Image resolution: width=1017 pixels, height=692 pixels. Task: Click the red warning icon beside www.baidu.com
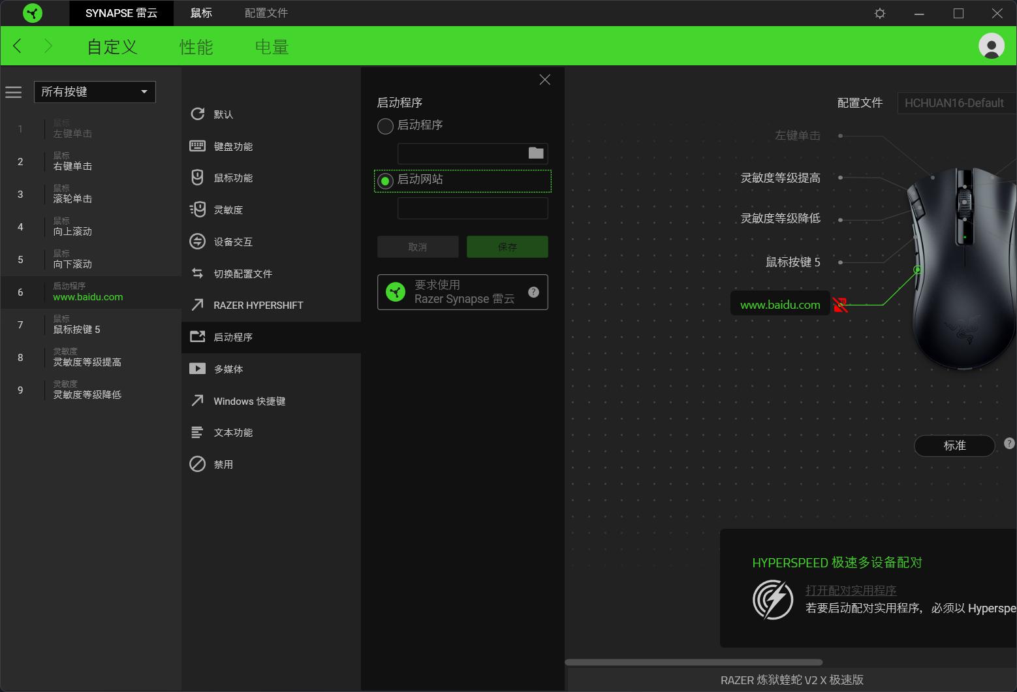pyautogui.click(x=840, y=304)
